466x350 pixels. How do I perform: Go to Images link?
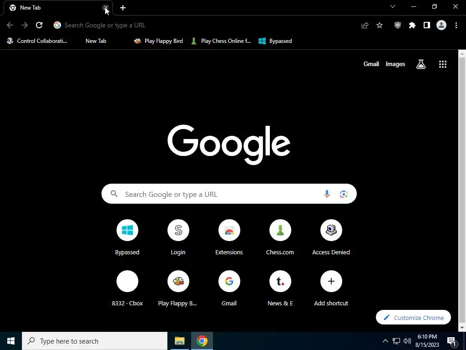coord(395,64)
